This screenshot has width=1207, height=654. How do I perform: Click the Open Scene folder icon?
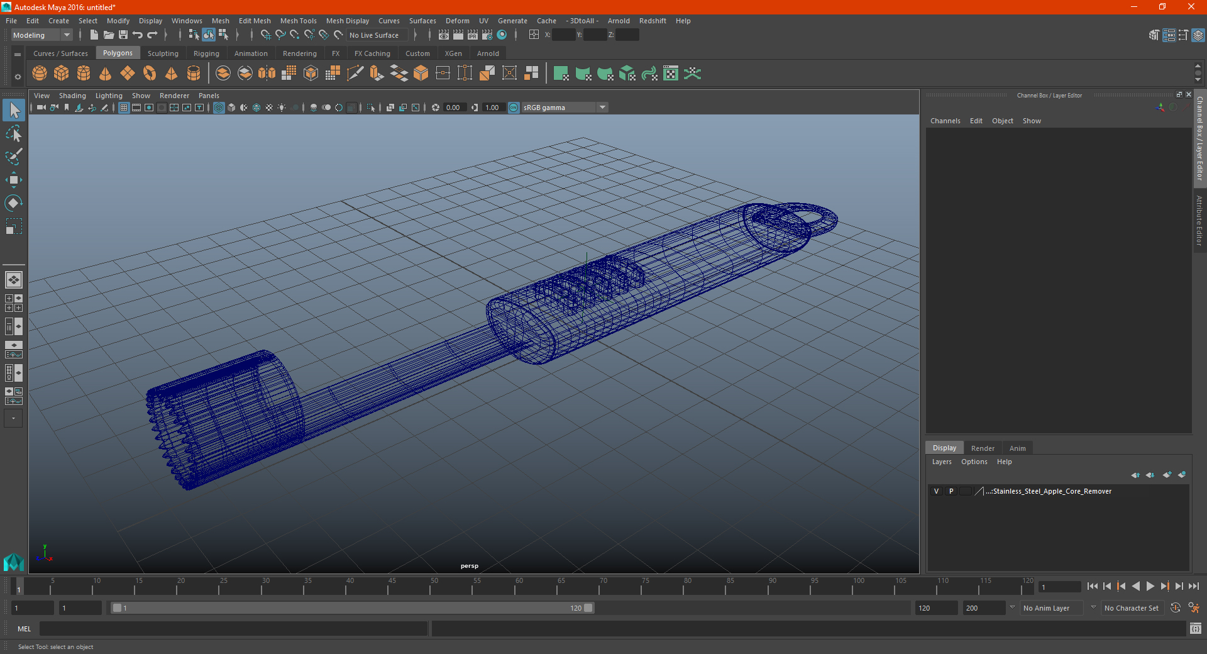click(109, 35)
